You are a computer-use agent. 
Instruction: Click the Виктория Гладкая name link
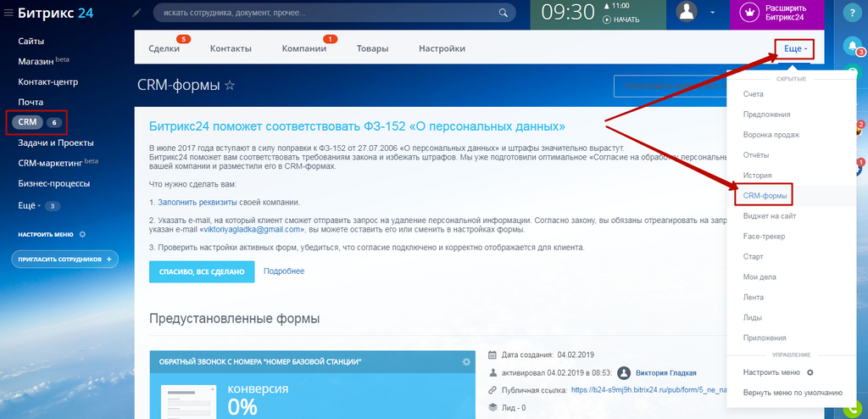coord(666,373)
